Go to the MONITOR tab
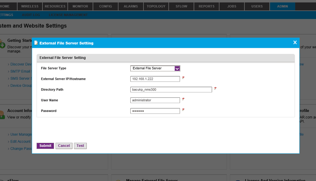Viewport: 316px width, 181px height. [80, 6]
